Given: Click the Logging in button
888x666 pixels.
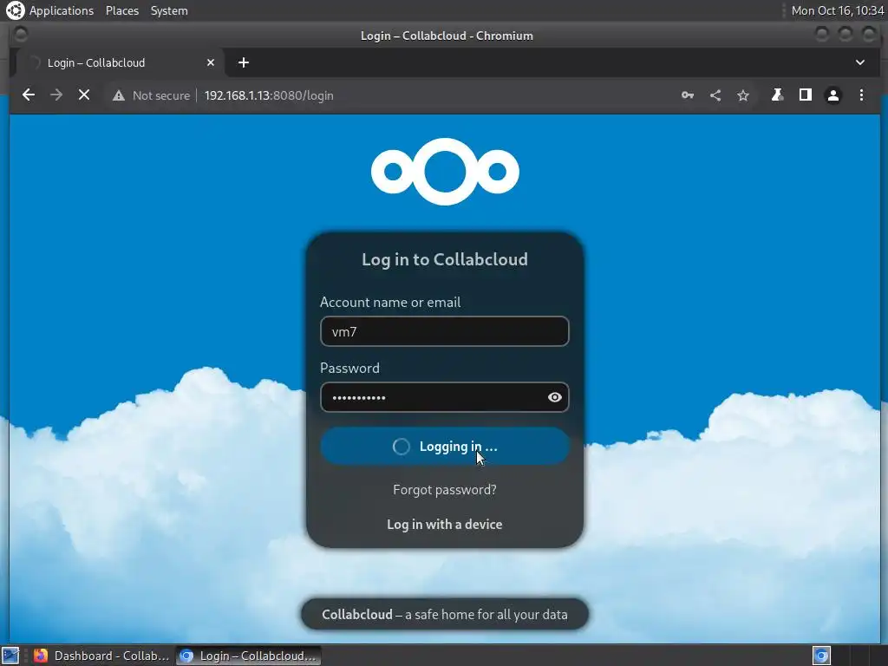Looking at the screenshot, I should [x=445, y=447].
